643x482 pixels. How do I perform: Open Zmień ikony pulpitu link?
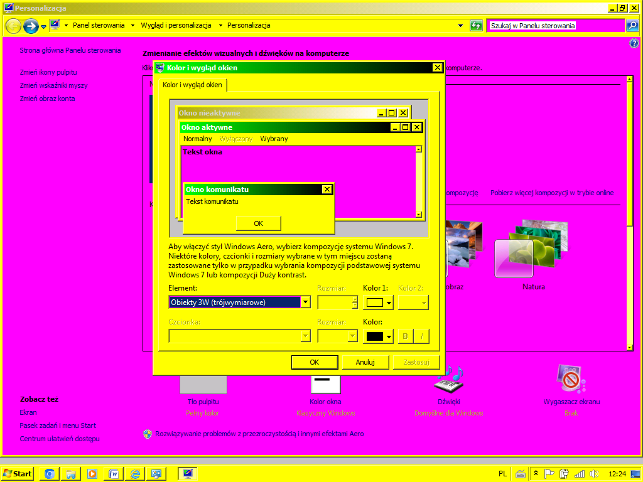click(48, 72)
